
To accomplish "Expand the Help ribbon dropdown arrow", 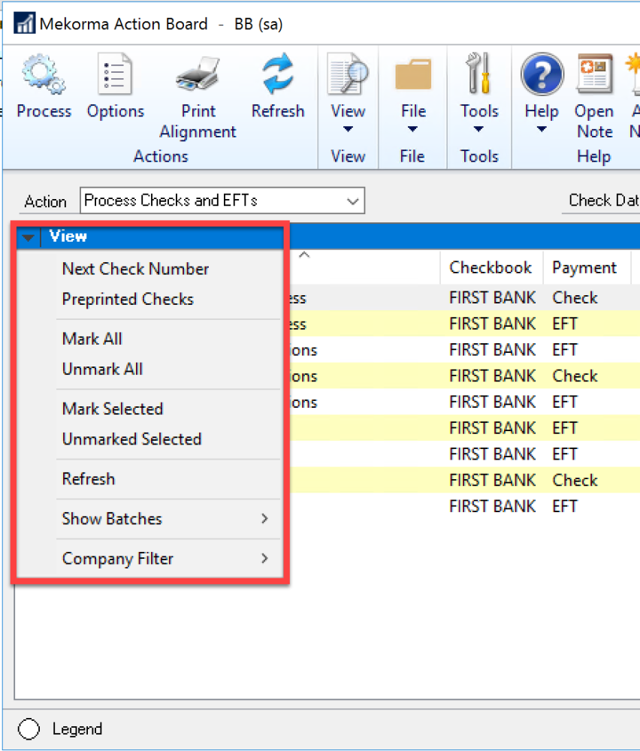I will [x=542, y=129].
